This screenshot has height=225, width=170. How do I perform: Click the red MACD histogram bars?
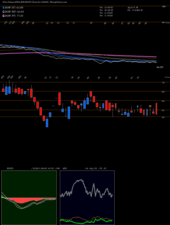(x=21, y=200)
